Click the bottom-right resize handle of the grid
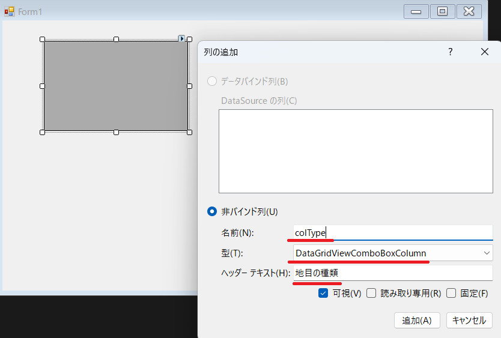 (189, 132)
